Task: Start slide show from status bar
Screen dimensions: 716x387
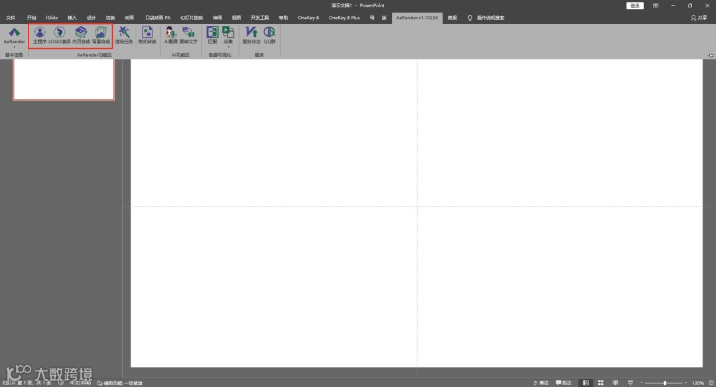Action: click(x=630, y=383)
